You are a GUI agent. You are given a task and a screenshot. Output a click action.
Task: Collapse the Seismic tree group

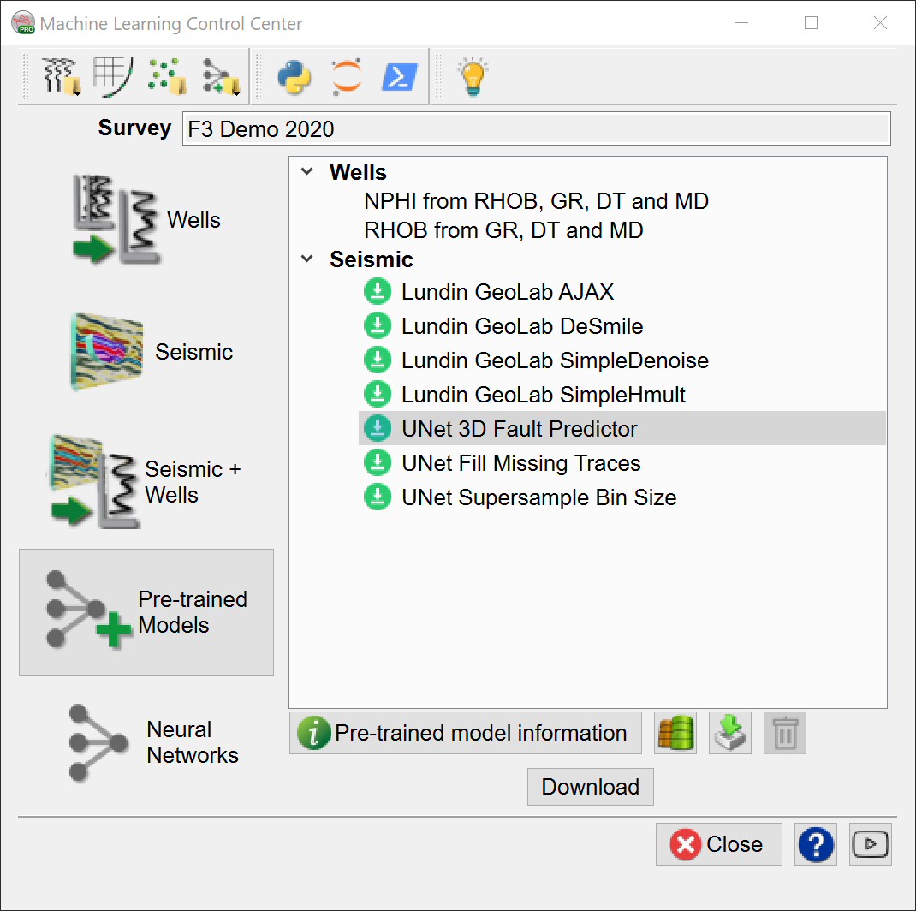pos(307,259)
